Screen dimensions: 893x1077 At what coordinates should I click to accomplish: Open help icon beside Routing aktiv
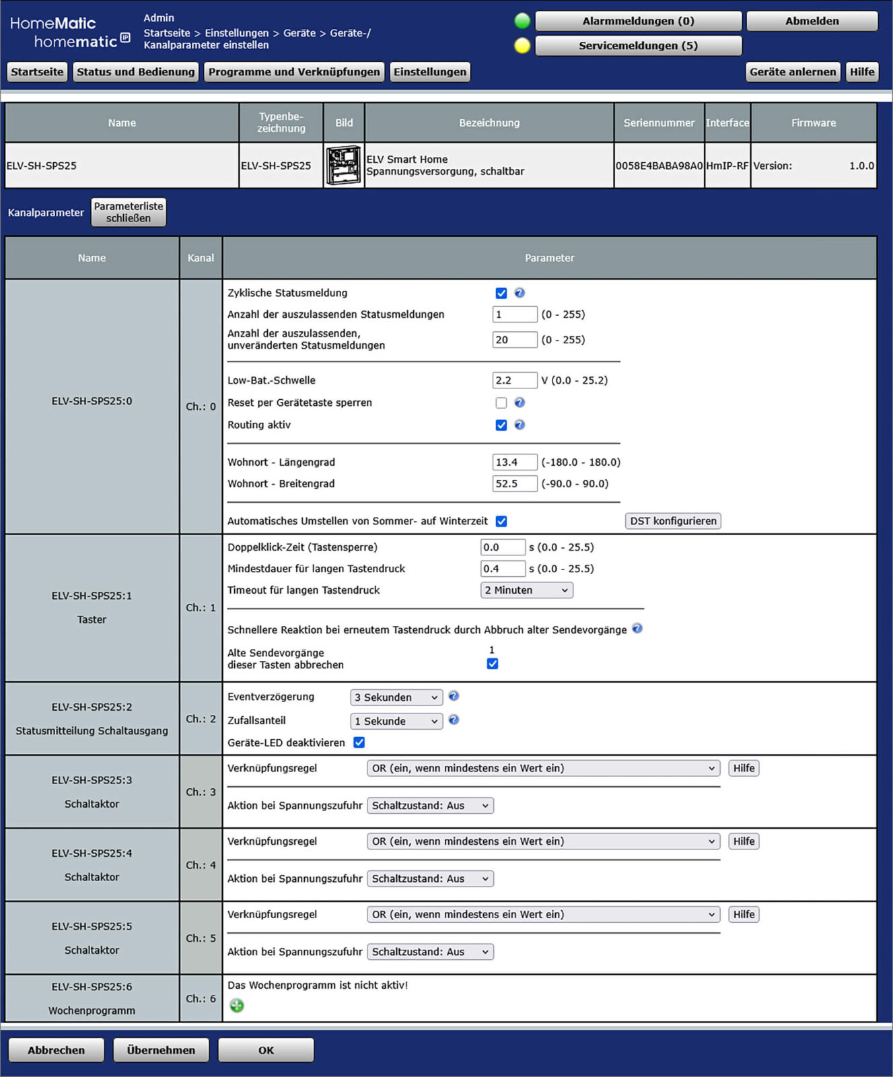[x=520, y=425]
